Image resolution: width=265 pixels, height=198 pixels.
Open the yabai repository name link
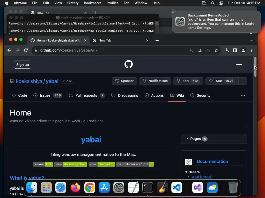click(x=52, y=81)
